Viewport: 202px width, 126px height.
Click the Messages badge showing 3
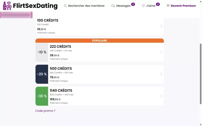tap(133, 4)
